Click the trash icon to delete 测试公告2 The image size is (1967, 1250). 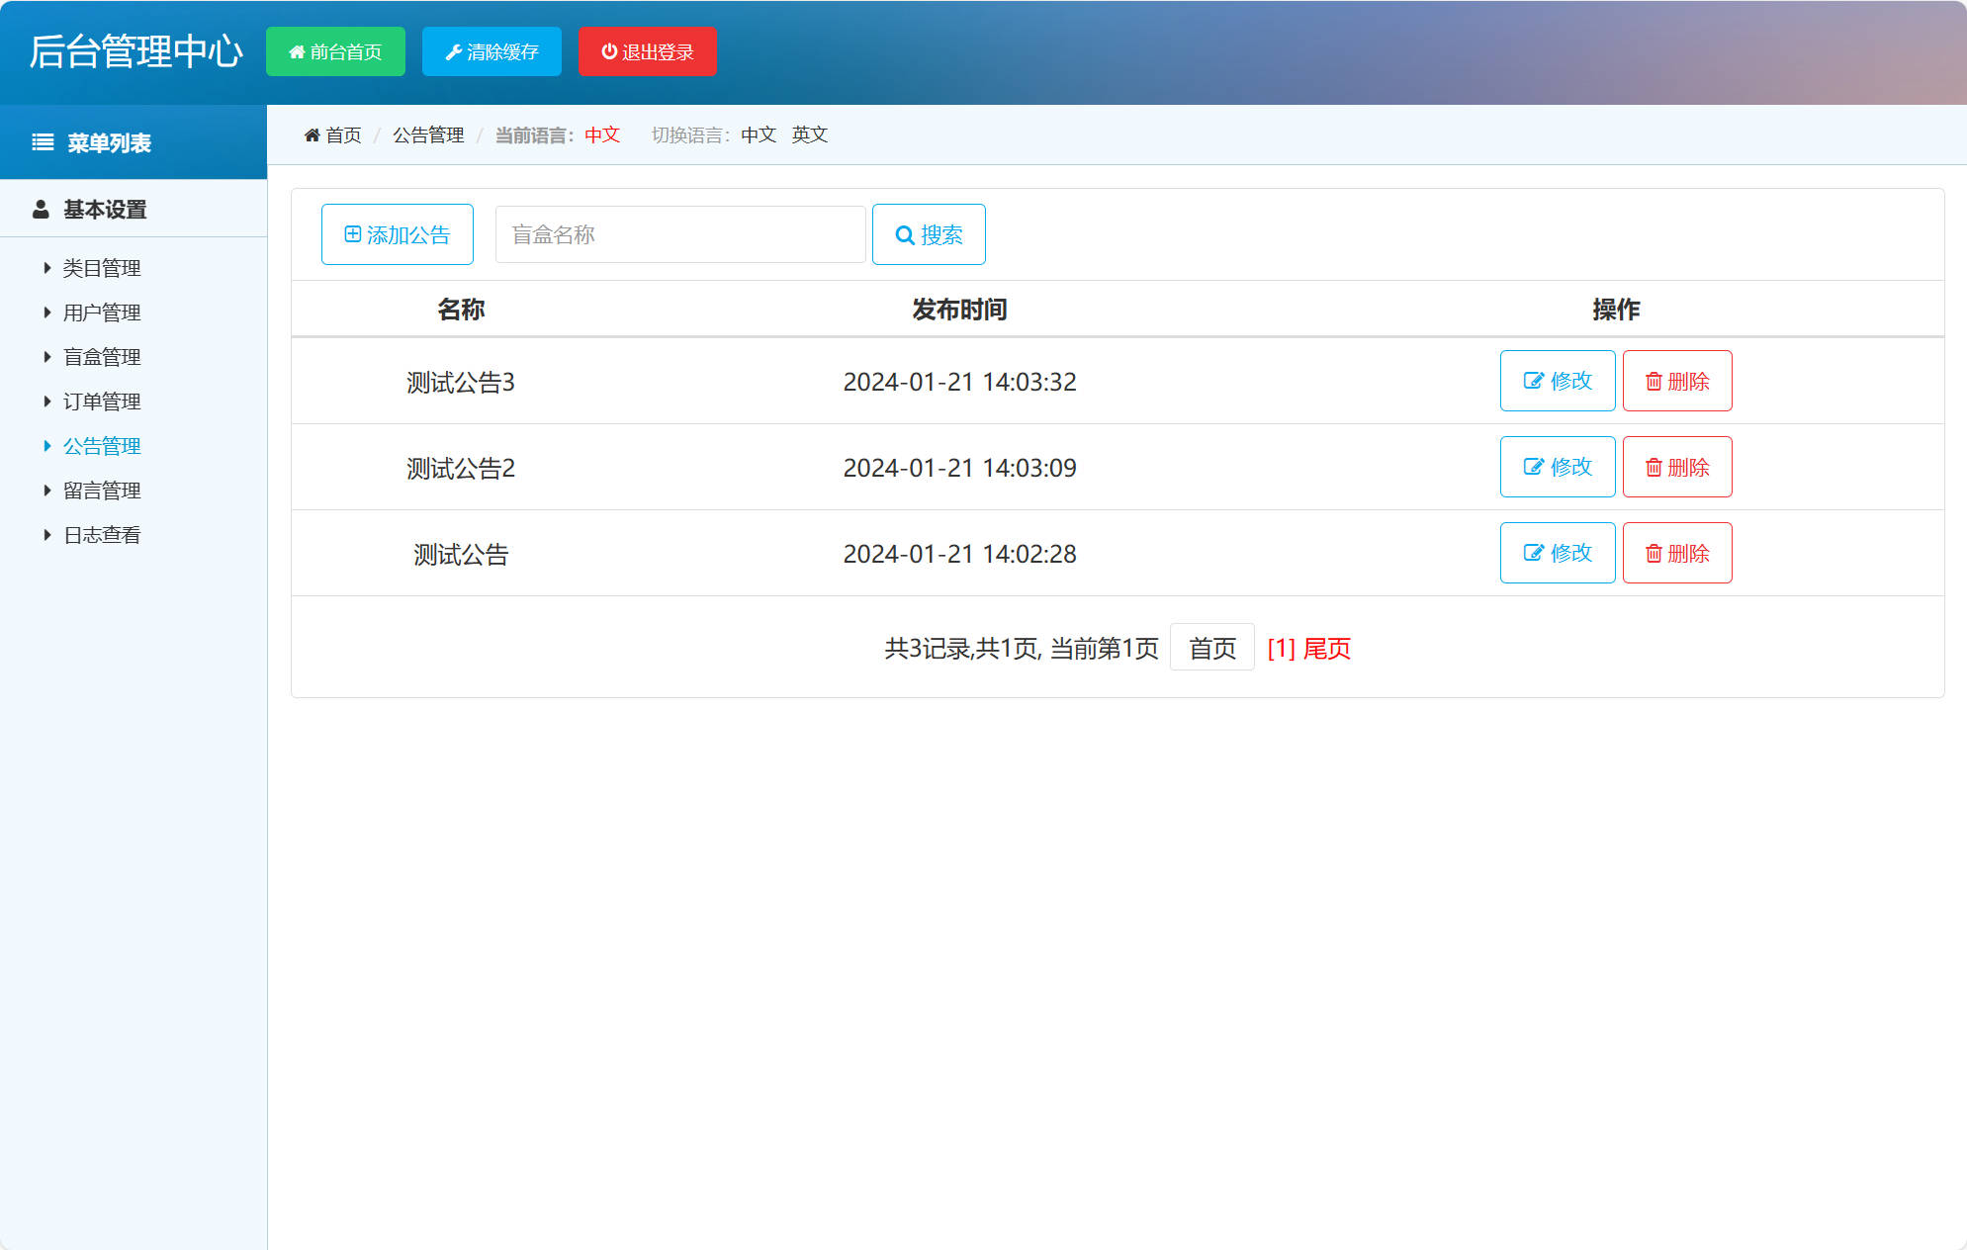pyautogui.click(x=1654, y=467)
